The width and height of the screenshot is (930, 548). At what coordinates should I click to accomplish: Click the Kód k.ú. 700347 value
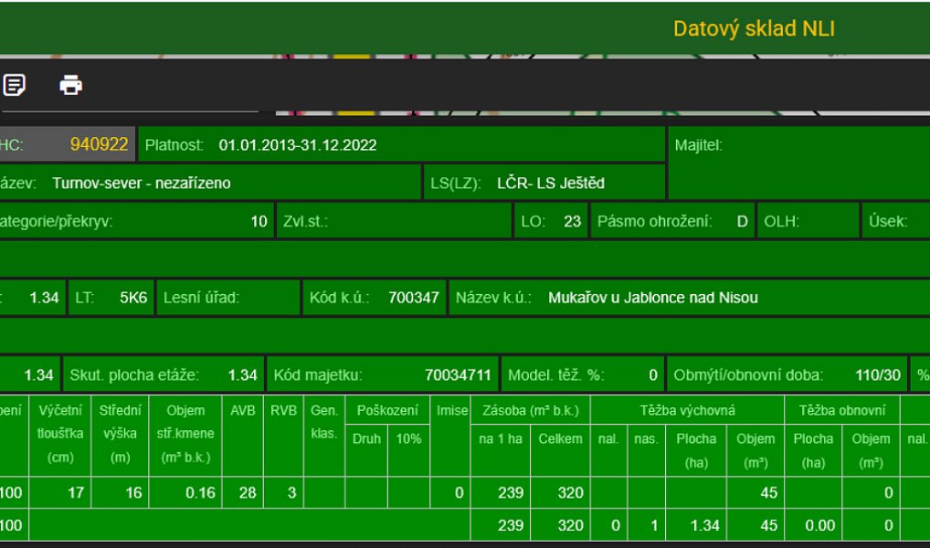coord(414,297)
